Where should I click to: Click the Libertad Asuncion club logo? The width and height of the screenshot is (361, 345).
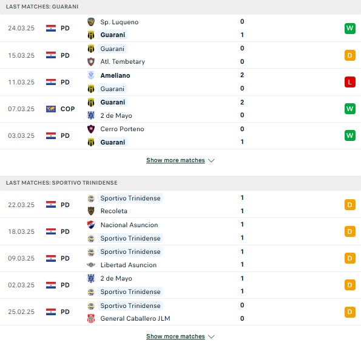point(91,265)
